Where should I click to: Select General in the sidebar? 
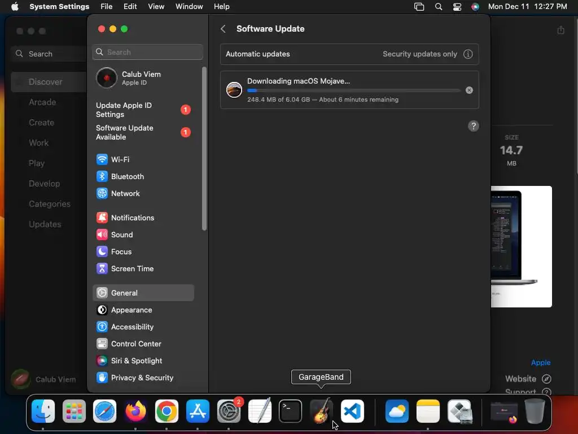pos(143,293)
